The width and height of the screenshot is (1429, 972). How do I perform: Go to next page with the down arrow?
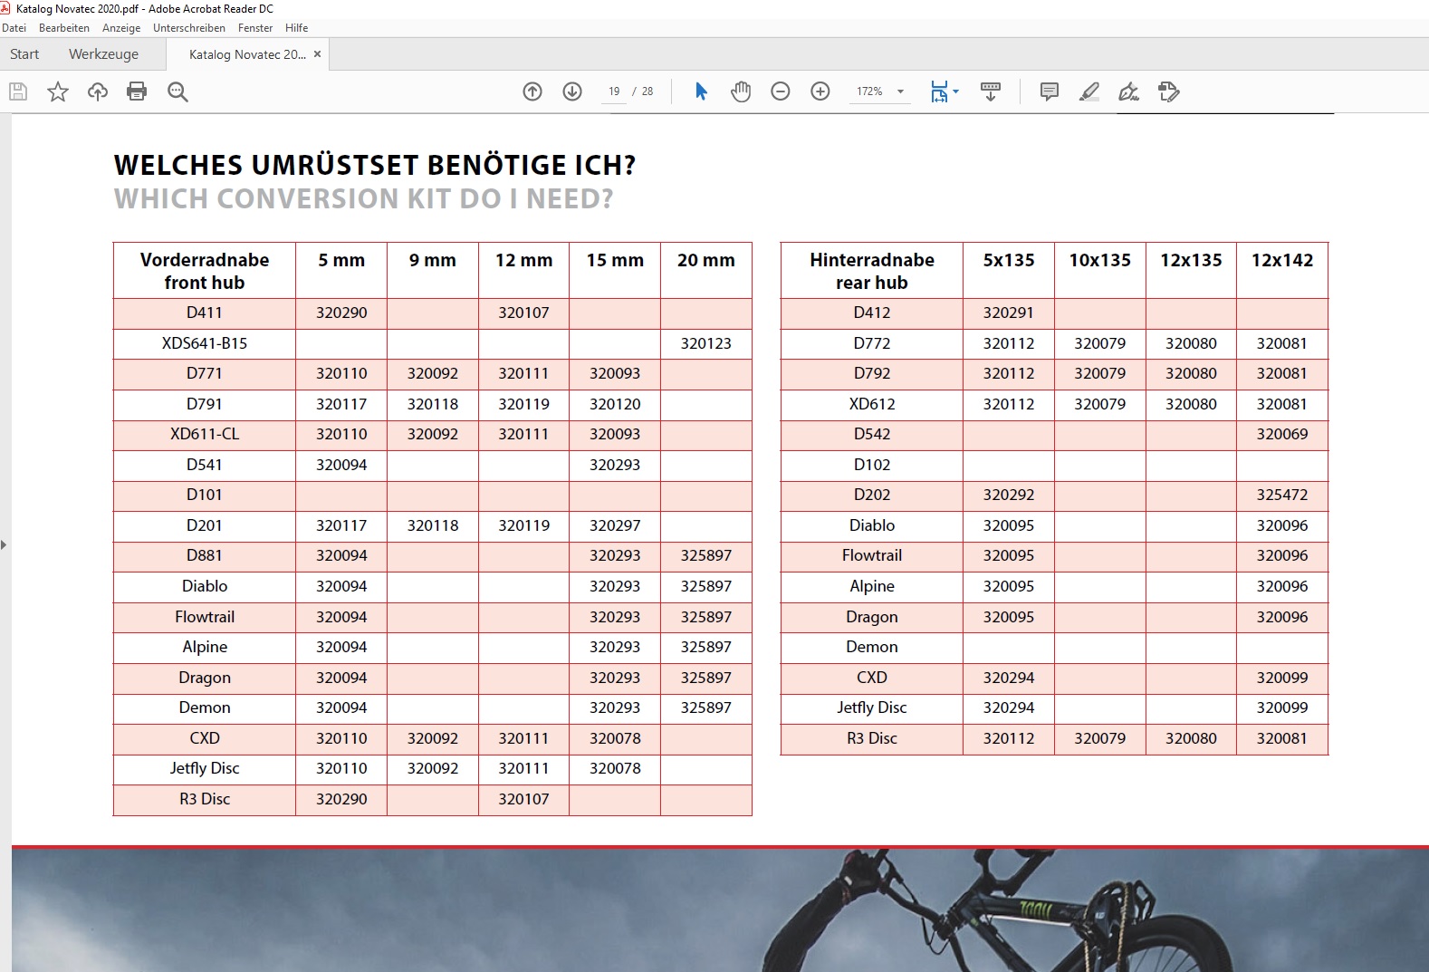(572, 91)
